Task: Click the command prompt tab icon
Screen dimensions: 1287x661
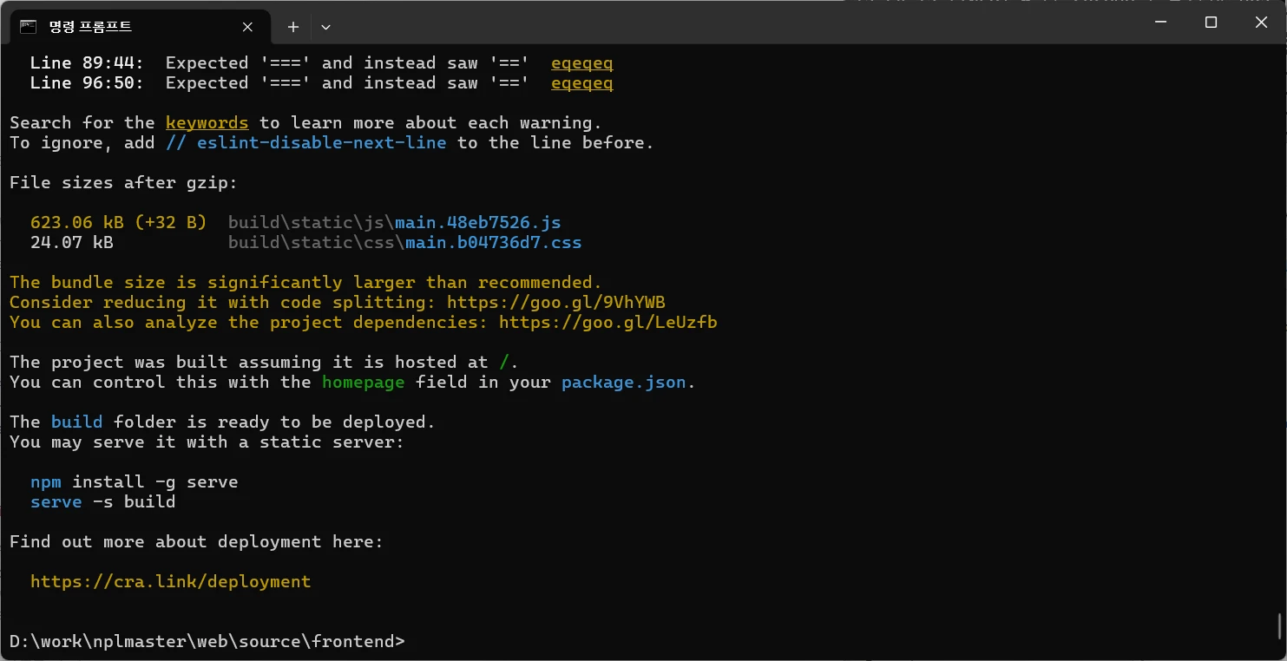Action: coord(28,27)
